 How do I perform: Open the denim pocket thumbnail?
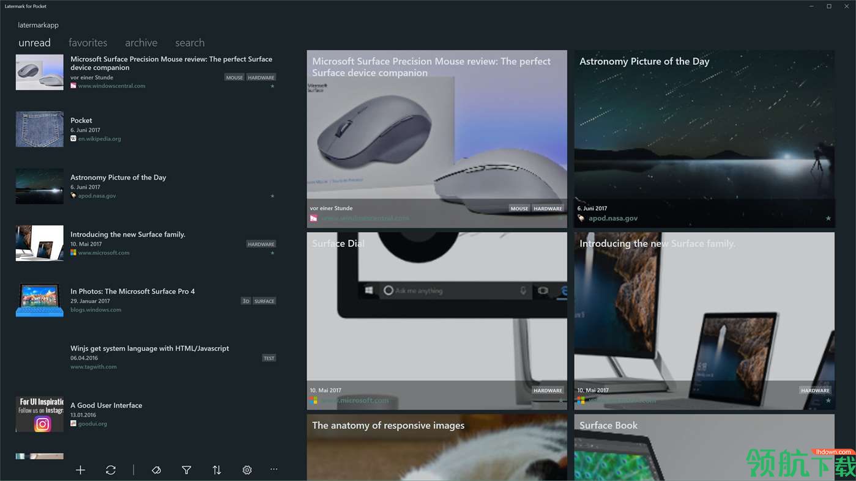40,129
